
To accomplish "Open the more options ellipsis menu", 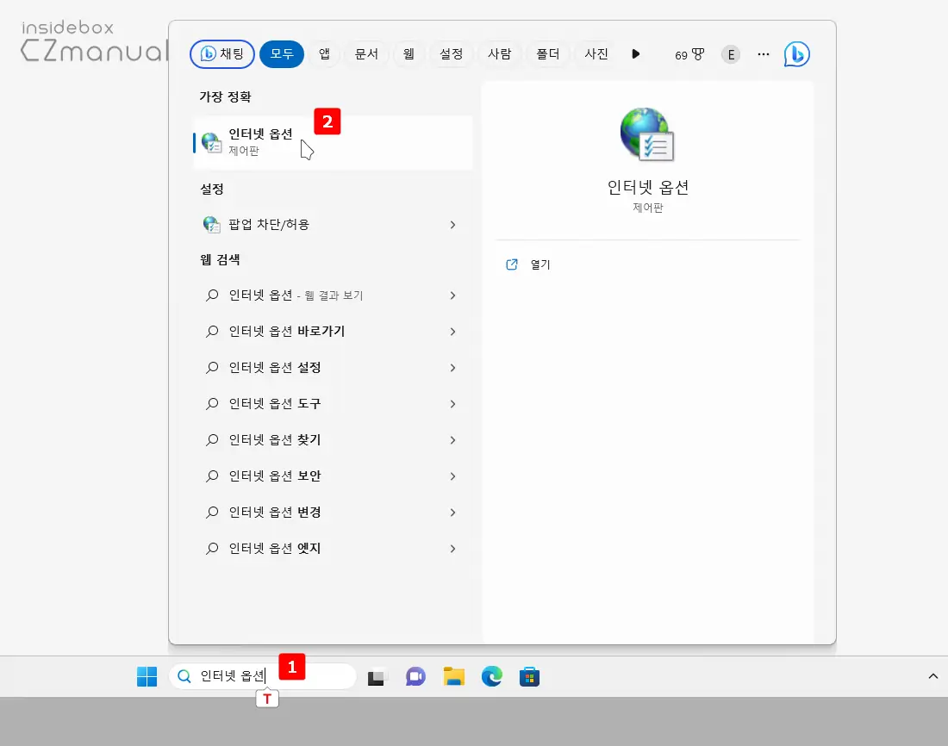I will [x=764, y=53].
